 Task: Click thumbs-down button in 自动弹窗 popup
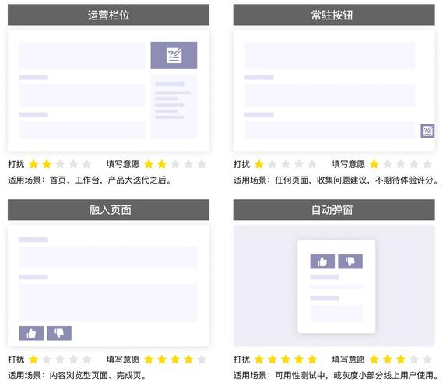coord(350,261)
